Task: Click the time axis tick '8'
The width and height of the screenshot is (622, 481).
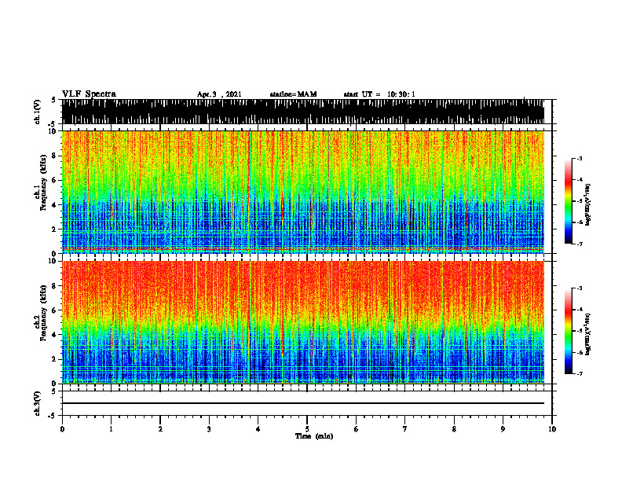Action: (x=454, y=429)
